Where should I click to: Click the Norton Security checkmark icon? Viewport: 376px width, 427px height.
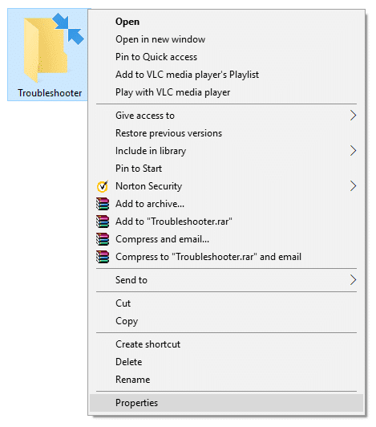click(103, 186)
